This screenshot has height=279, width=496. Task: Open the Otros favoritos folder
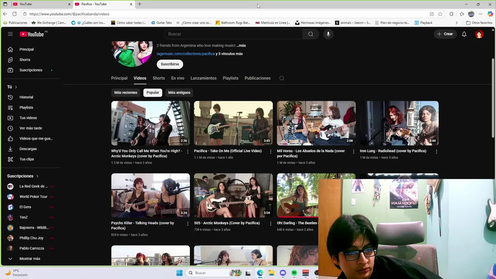tap(479, 23)
